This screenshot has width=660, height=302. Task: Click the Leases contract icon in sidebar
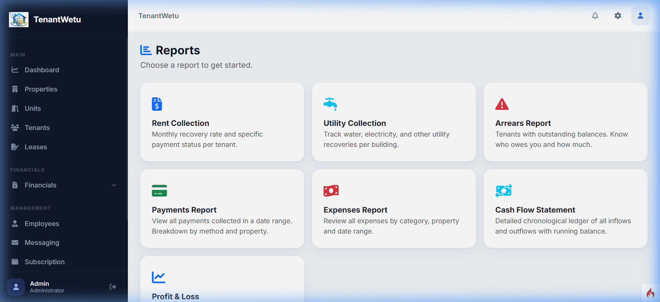click(x=15, y=147)
